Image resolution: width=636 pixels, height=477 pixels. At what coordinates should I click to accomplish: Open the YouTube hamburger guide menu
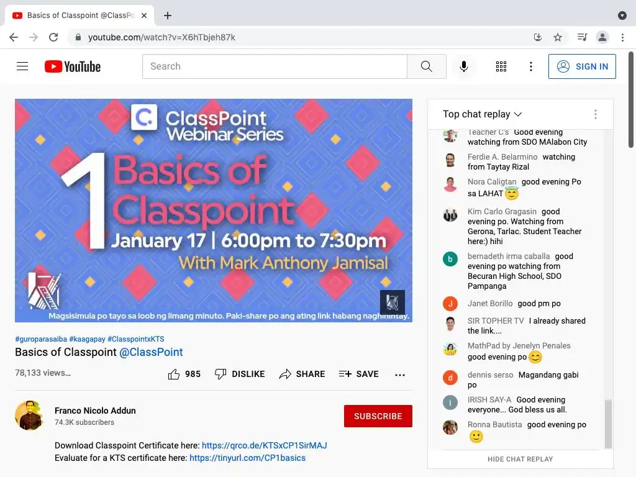(22, 66)
